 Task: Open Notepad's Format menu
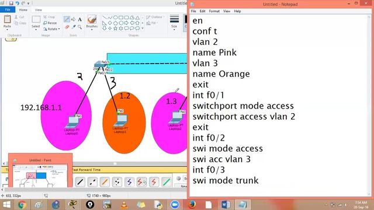click(x=214, y=11)
